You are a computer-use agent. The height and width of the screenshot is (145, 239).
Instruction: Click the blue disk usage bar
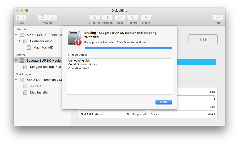point(197,62)
